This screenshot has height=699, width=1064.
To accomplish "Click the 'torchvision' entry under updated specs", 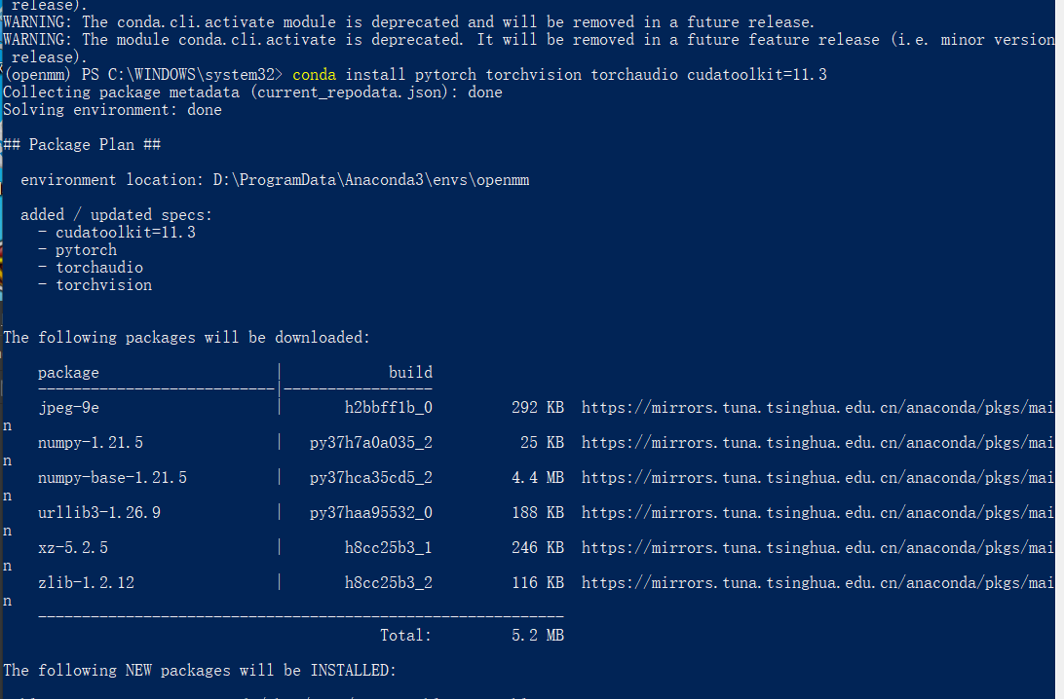I will tap(104, 285).
